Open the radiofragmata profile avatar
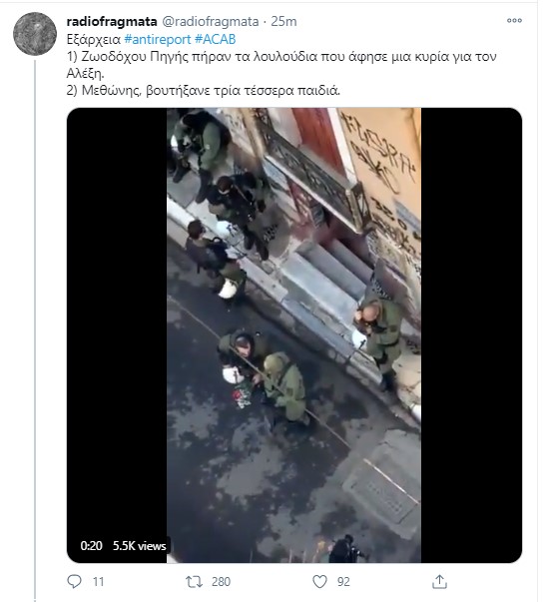This screenshot has width=545, height=602. (x=35, y=34)
